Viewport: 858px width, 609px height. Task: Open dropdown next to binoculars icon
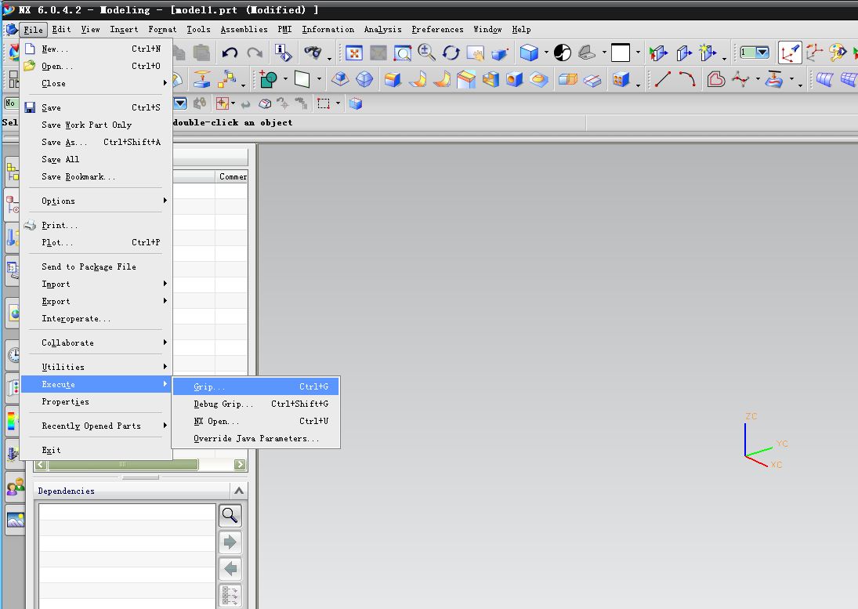329,59
